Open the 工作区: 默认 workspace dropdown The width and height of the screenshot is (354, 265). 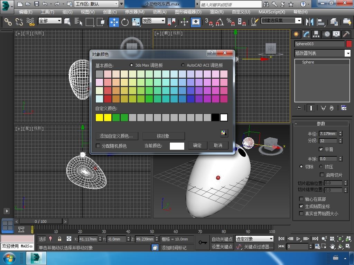[96, 4]
